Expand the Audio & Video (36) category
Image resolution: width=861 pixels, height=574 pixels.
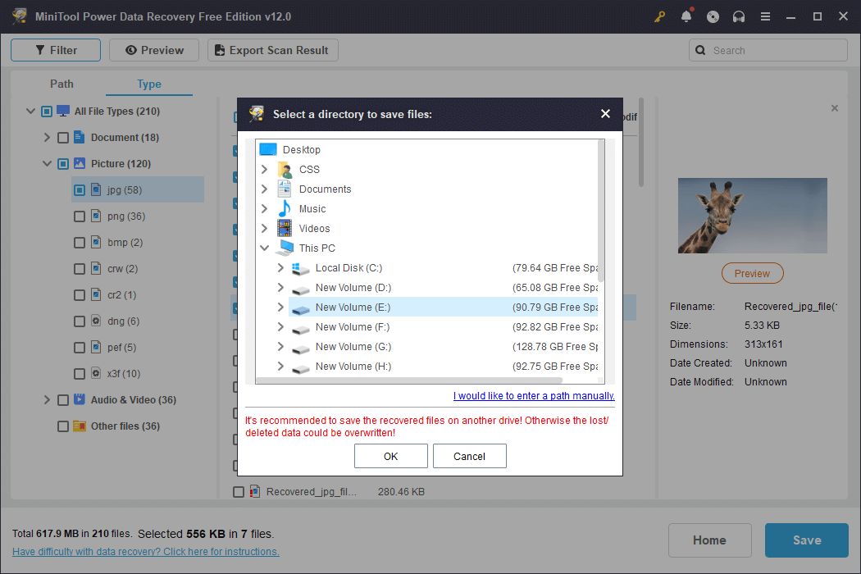pos(48,399)
